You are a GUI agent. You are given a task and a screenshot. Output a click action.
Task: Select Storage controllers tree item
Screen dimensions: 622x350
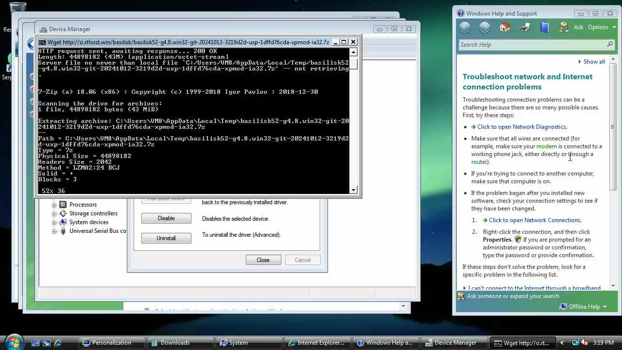click(x=93, y=213)
